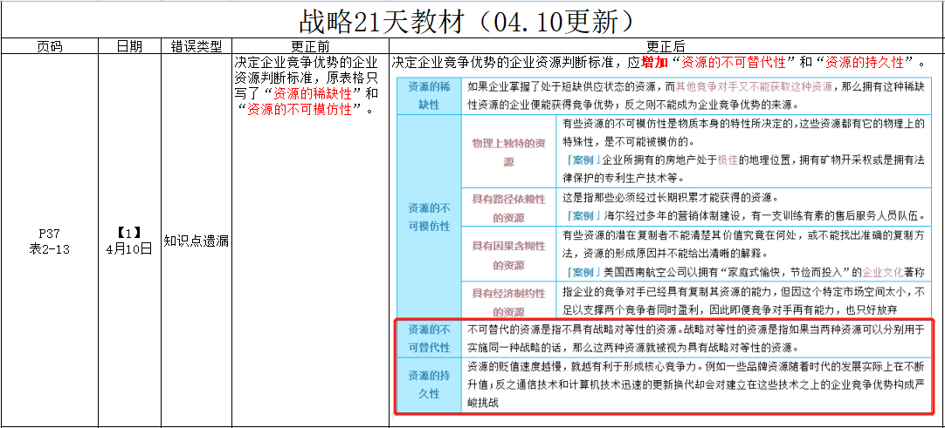Select the 更正后 column header

pos(666,46)
